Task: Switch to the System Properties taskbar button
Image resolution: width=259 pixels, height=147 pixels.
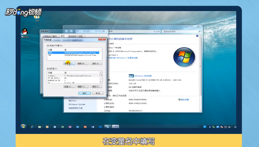Action: tap(115, 127)
